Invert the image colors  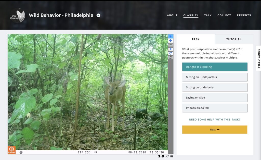(159, 156)
